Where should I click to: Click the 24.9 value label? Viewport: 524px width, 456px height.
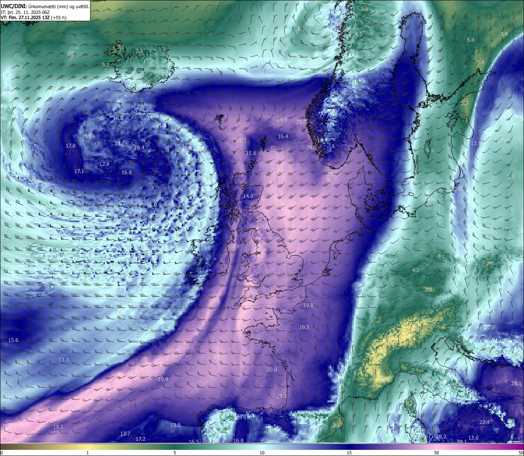282,120
